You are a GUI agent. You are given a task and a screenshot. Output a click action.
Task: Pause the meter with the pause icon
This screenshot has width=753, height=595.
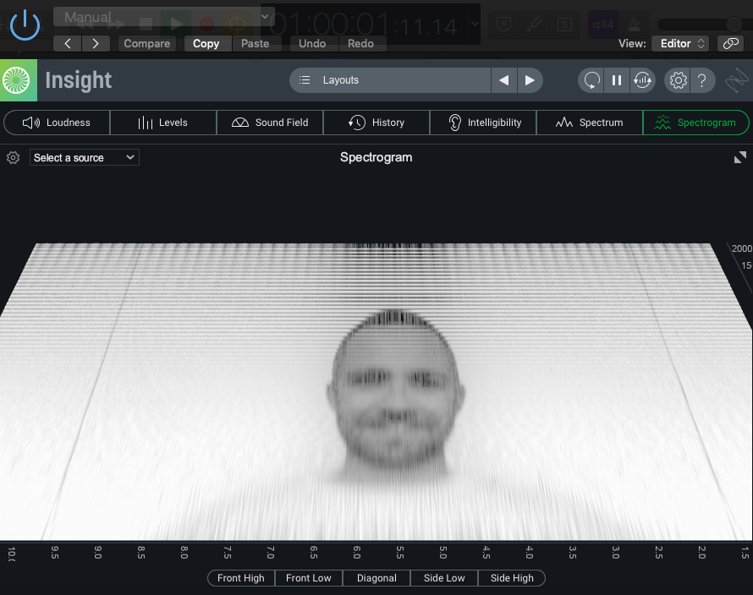tap(617, 80)
